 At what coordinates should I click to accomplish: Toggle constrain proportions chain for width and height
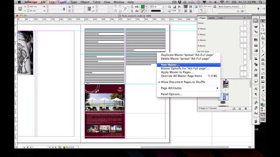click(x=64, y=9)
